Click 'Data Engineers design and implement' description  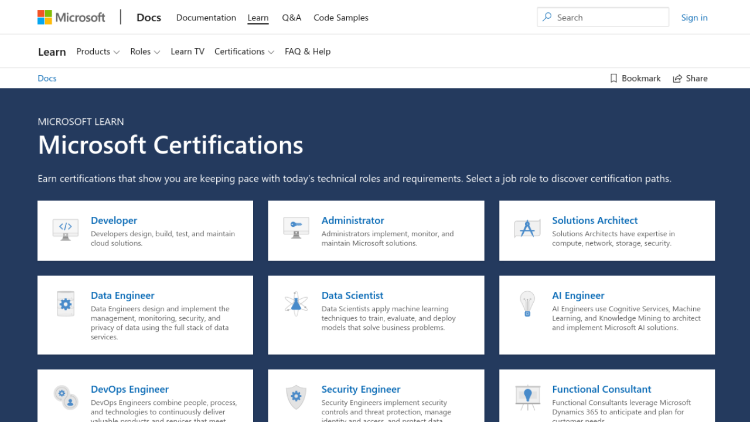[x=160, y=323]
